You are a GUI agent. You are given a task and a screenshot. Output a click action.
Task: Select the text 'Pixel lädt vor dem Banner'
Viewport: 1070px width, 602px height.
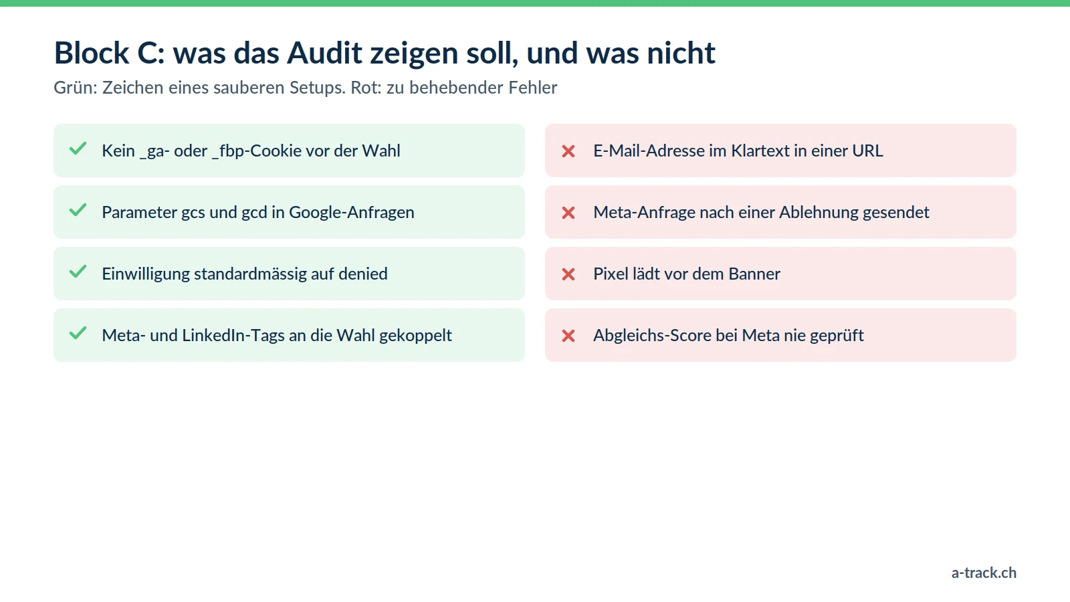(x=687, y=274)
